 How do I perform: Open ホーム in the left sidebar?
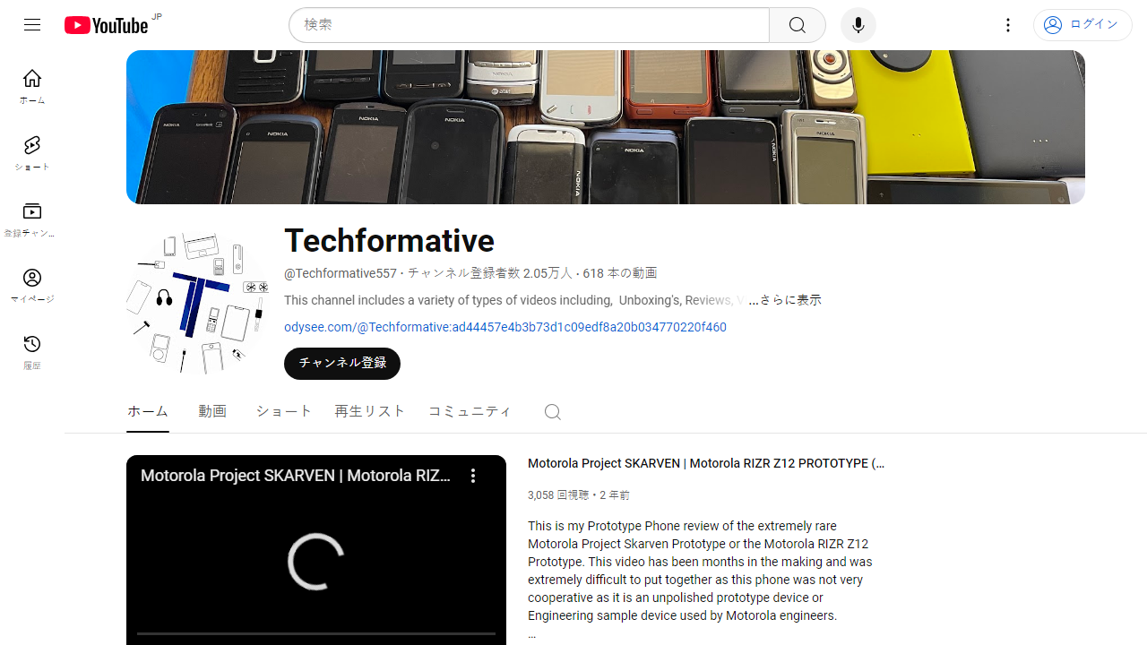(x=32, y=86)
